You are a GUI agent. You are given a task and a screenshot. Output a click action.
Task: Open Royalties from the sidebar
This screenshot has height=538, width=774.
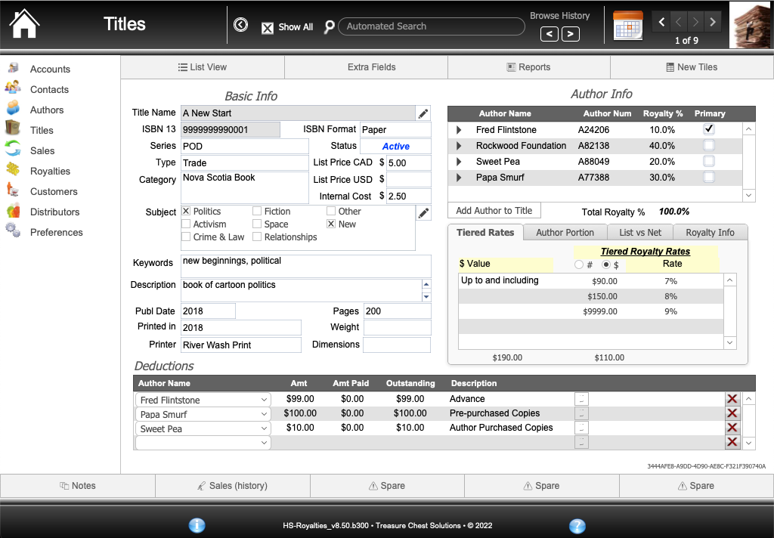click(x=50, y=172)
